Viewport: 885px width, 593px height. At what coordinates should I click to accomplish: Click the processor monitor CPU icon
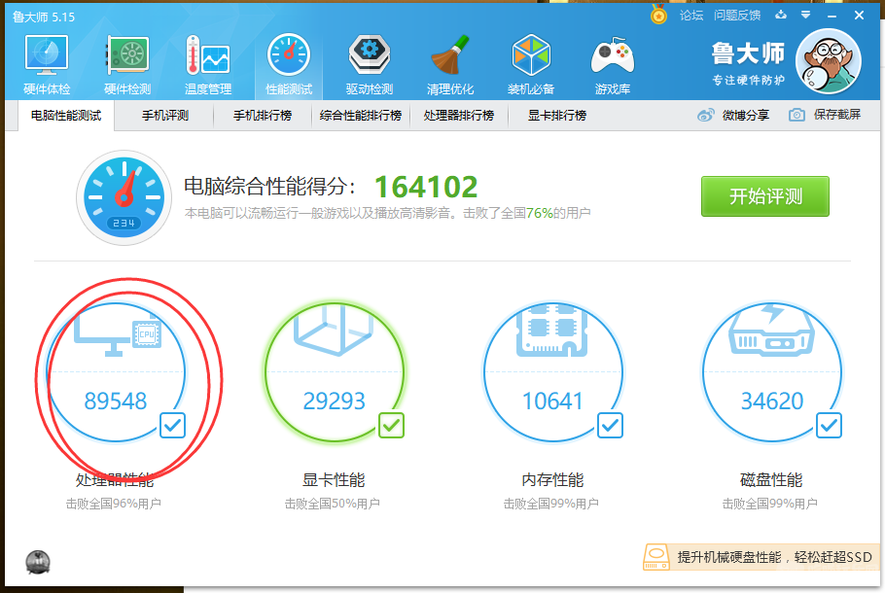coord(118,332)
